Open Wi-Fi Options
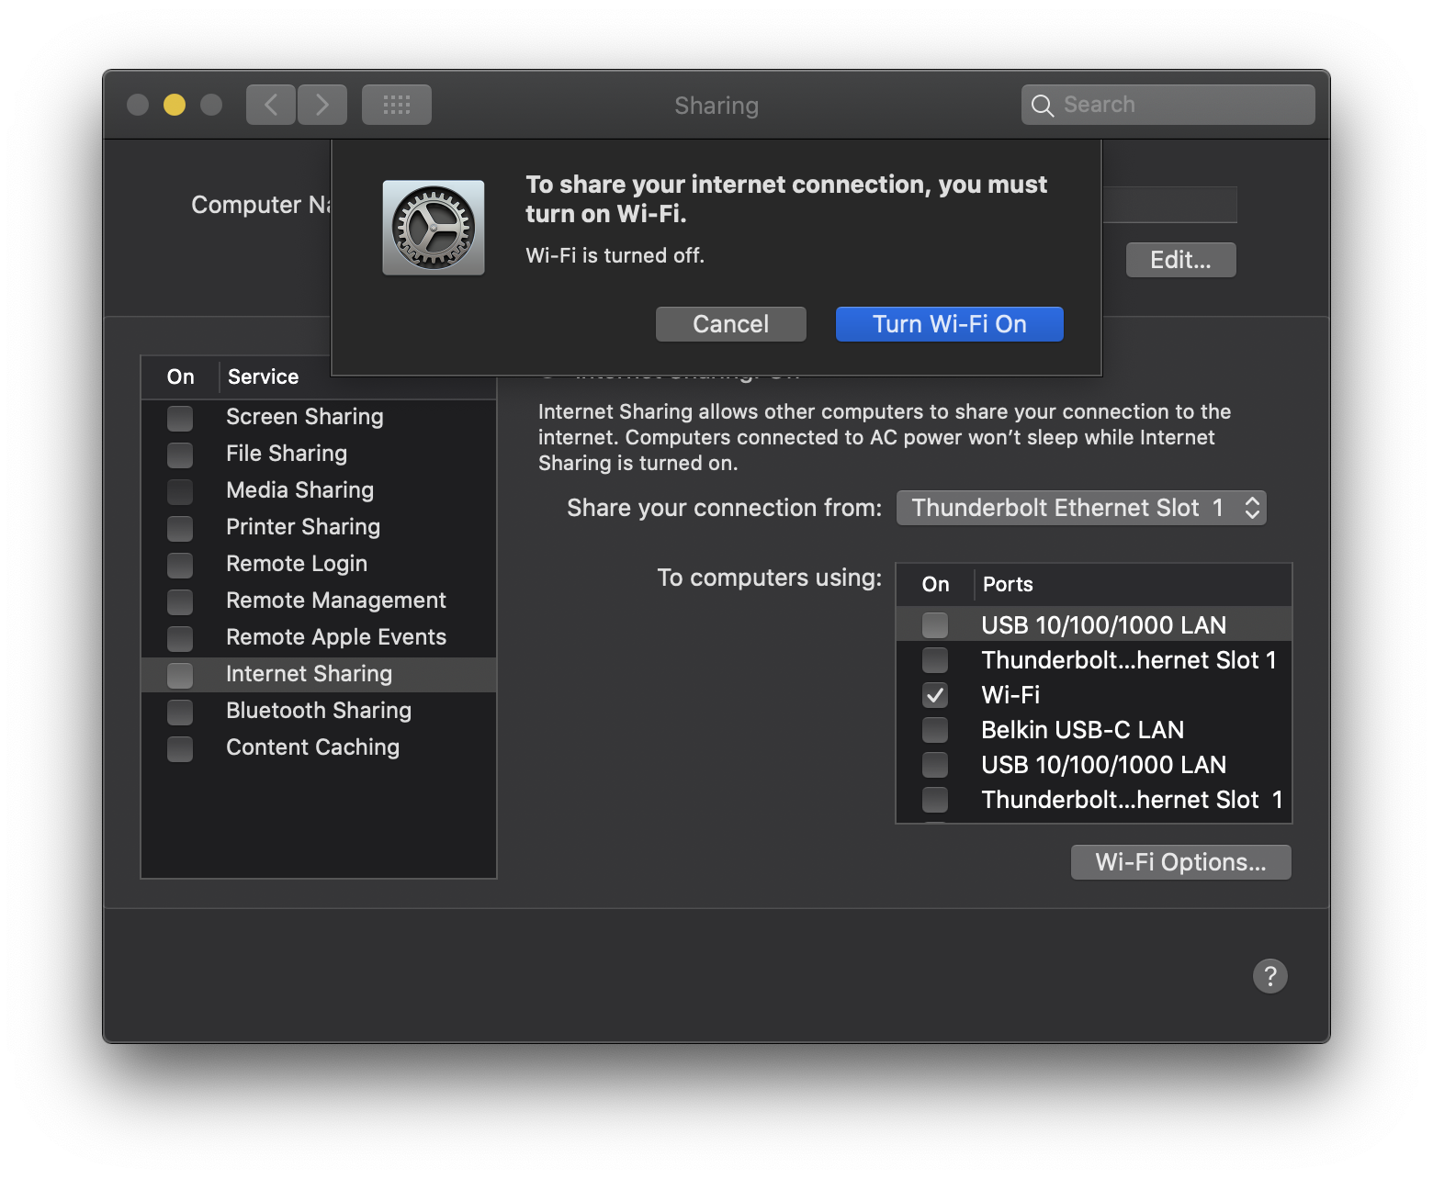Screen dimensions: 1433x1179 click(1180, 862)
